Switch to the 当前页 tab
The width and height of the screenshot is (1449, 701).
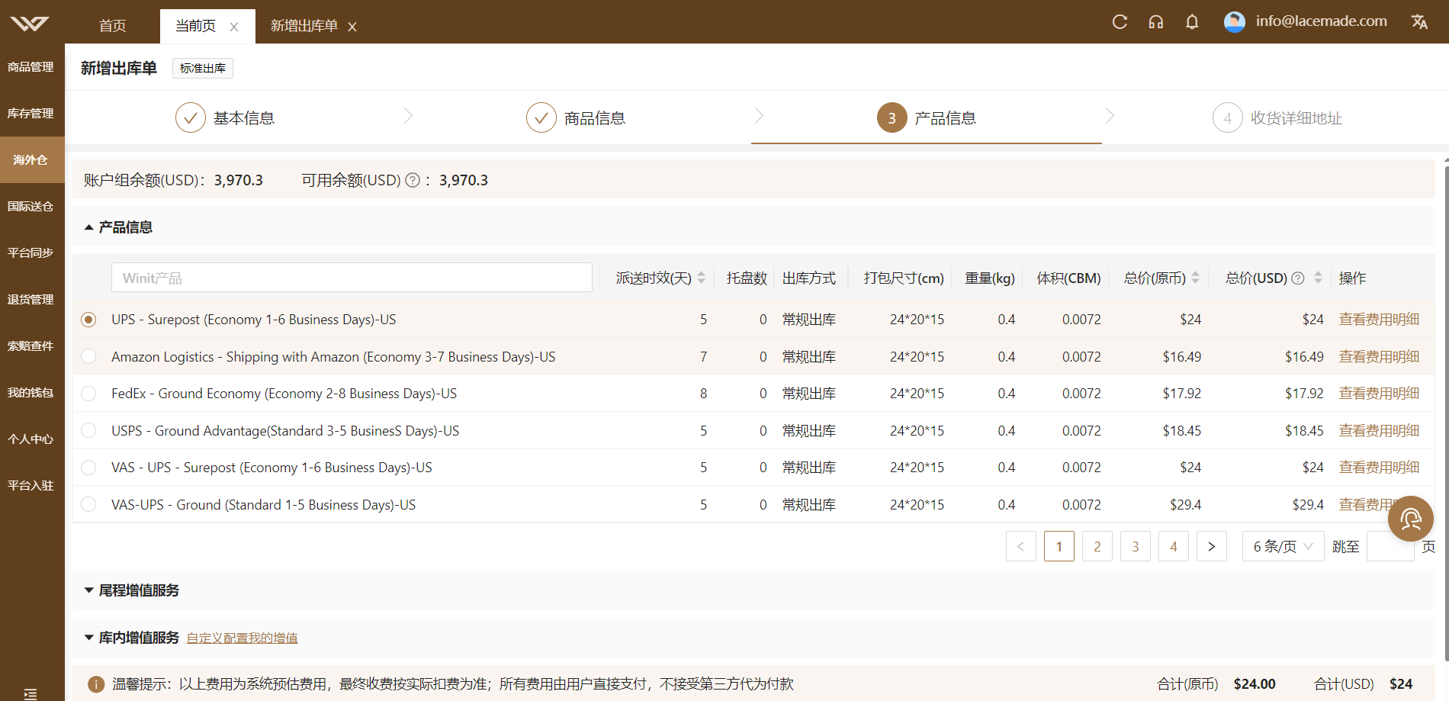196,26
